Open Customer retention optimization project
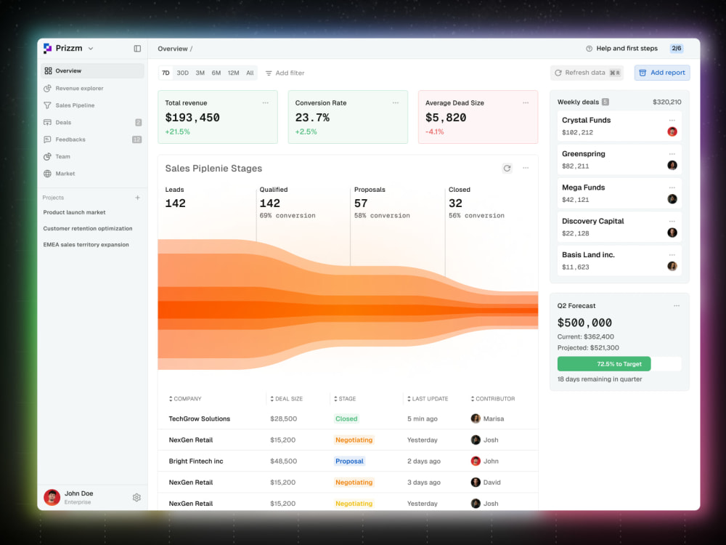Image resolution: width=726 pixels, height=545 pixels. click(88, 228)
